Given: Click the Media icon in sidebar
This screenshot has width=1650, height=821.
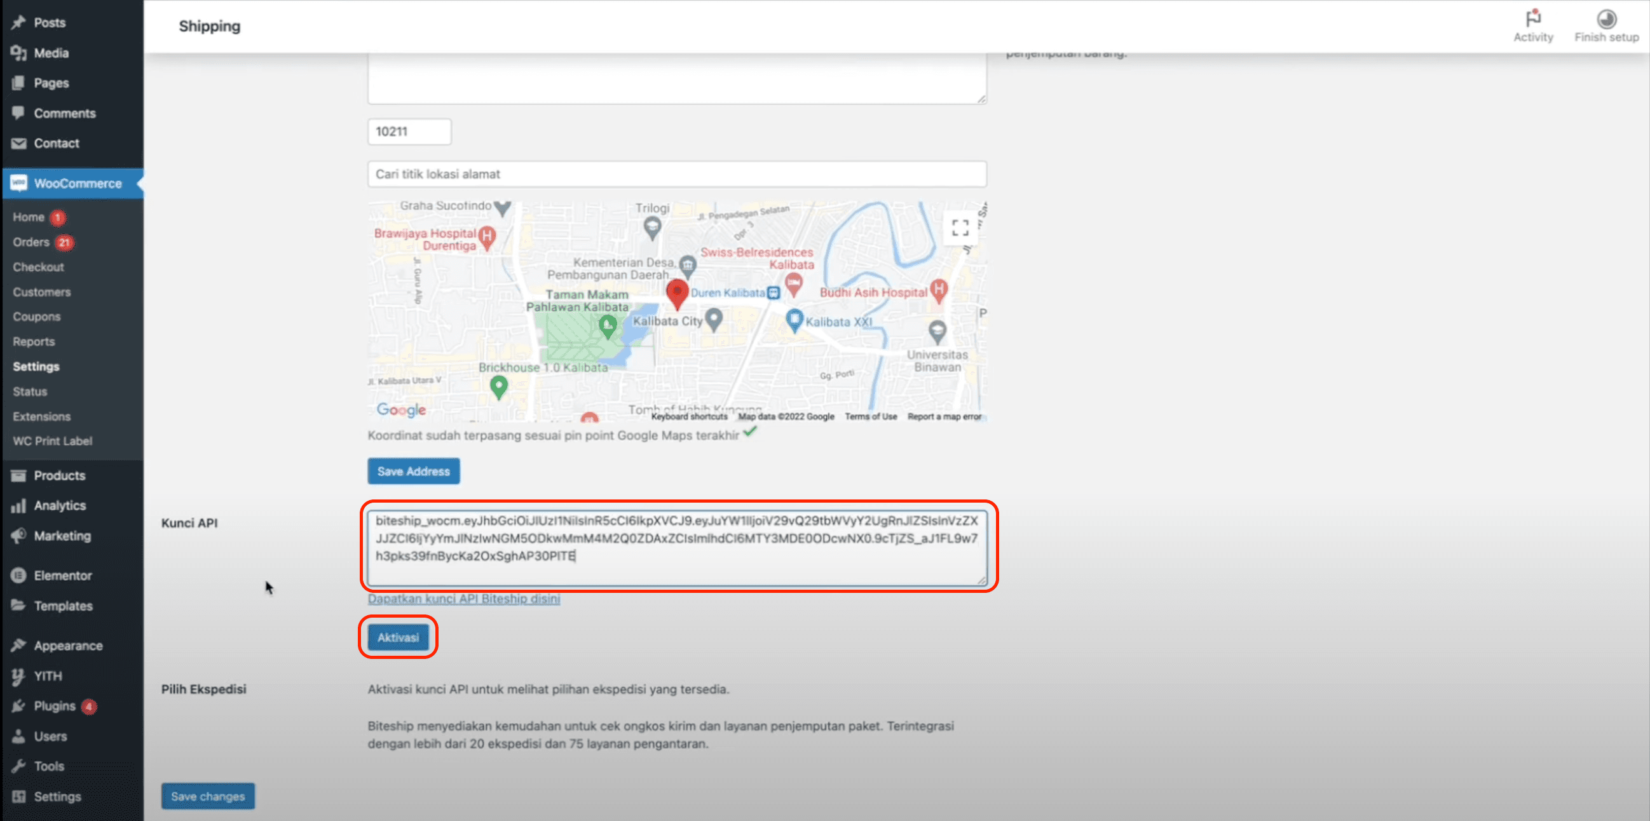Looking at the screenshot, I should click(x=18, y=53).
